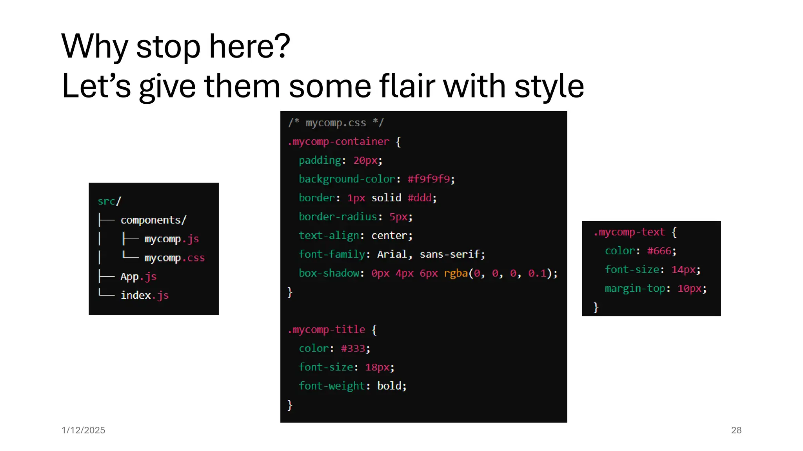
Task: Select 'index.js' in the file tree
Action: point(145,295)
